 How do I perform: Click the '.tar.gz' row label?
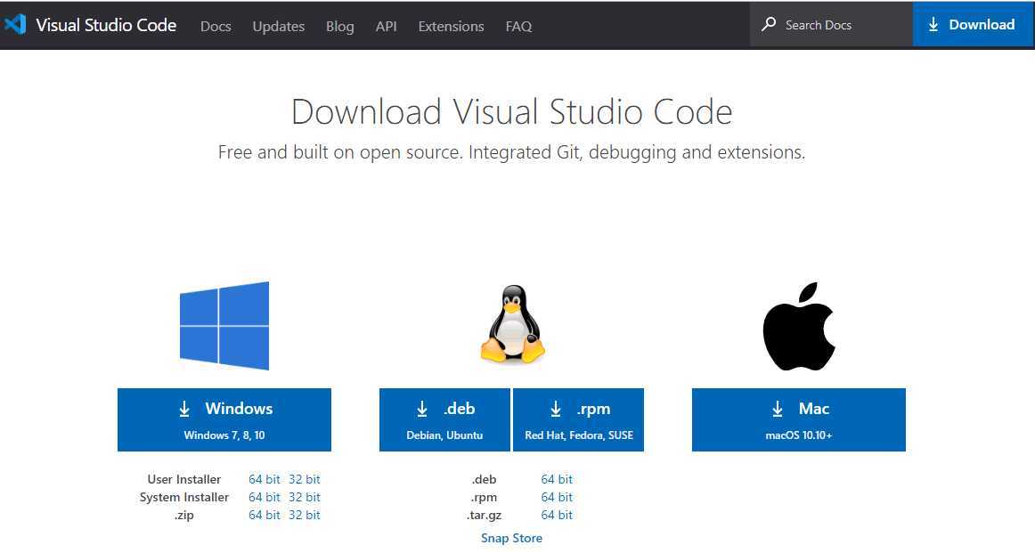(x=484, y=516)
